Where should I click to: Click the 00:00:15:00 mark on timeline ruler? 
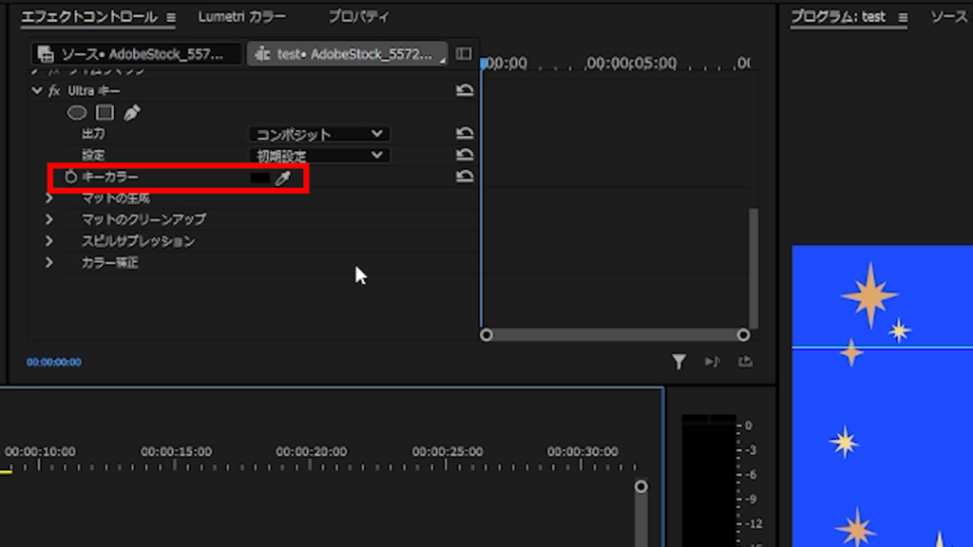176,451
